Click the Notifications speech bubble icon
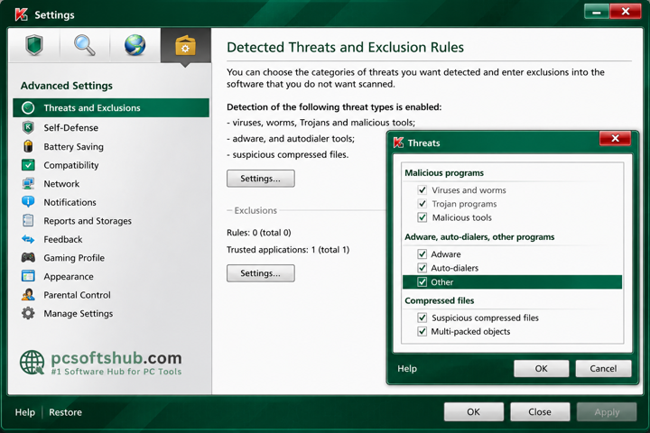The height and width of the screenshot is (433, 650). (x=28, y=202)
